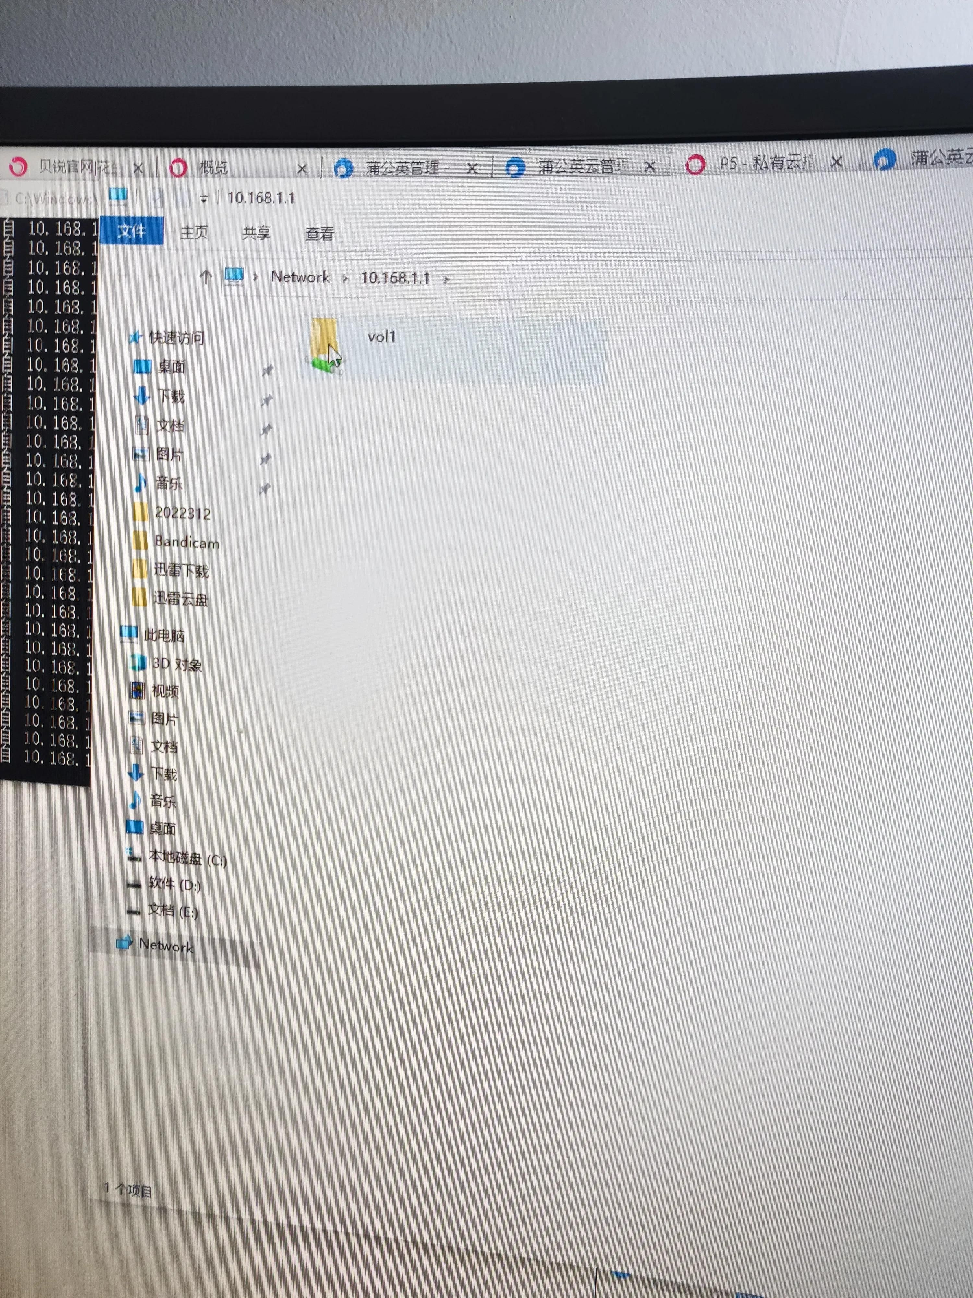
Task: Open 软件 (D:) drive
Action: (x=174, y=885)
